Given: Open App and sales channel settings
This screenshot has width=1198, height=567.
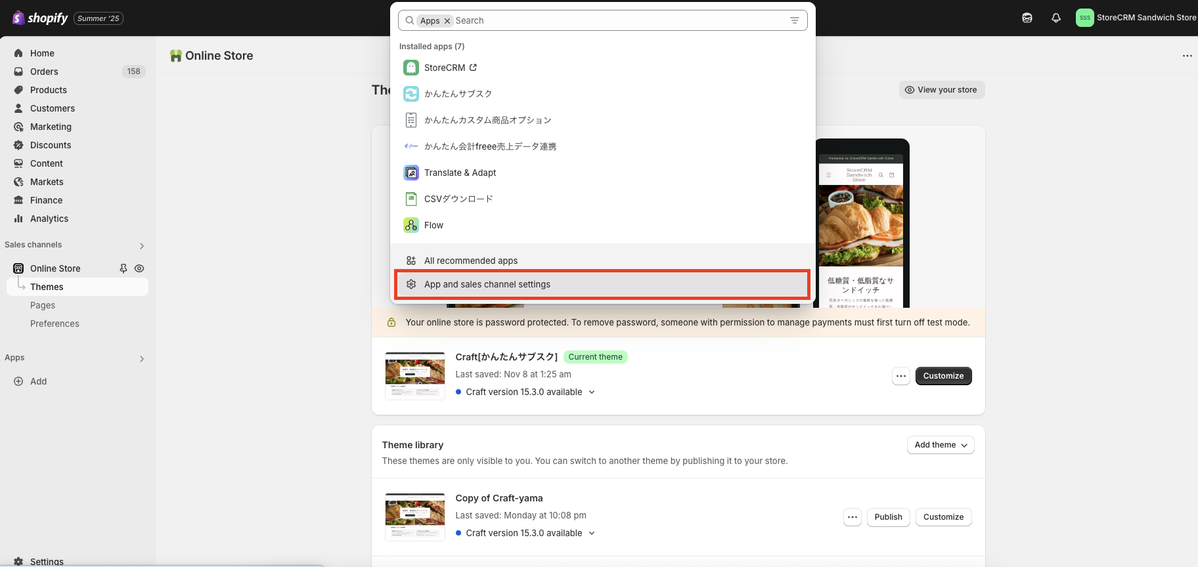Looking at the screenshot, I should 603,284.
